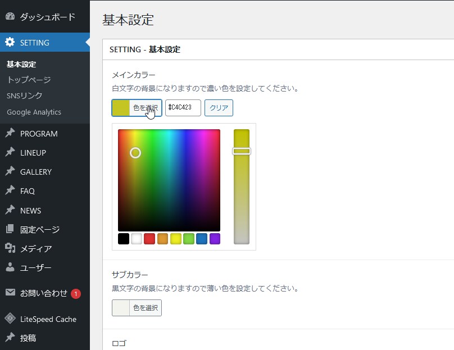Click the red notification badge on お問い合わせ
This screenshot has width=454, height=350.
[x=75, y=294]
